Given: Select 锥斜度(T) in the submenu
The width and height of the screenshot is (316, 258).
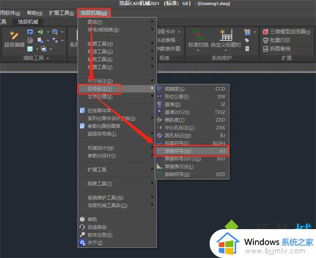Looking at the screenshot, I should (192, 120).
